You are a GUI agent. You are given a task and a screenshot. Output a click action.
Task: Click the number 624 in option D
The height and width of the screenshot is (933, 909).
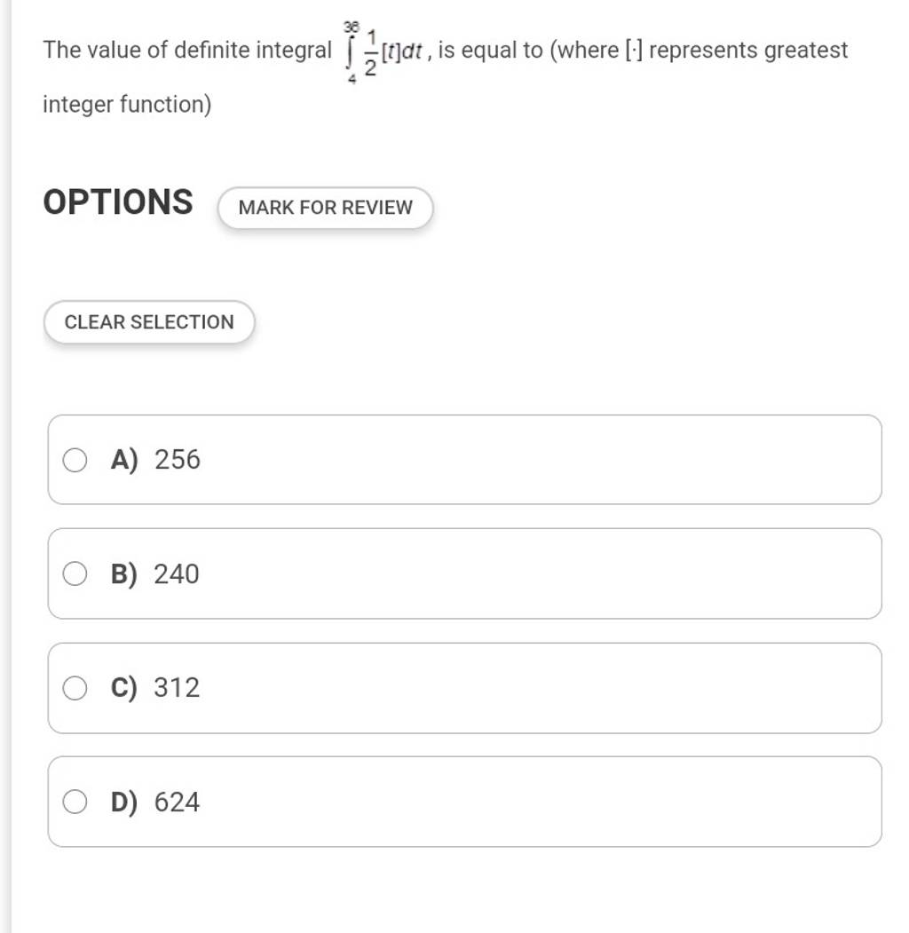point(178,803)
